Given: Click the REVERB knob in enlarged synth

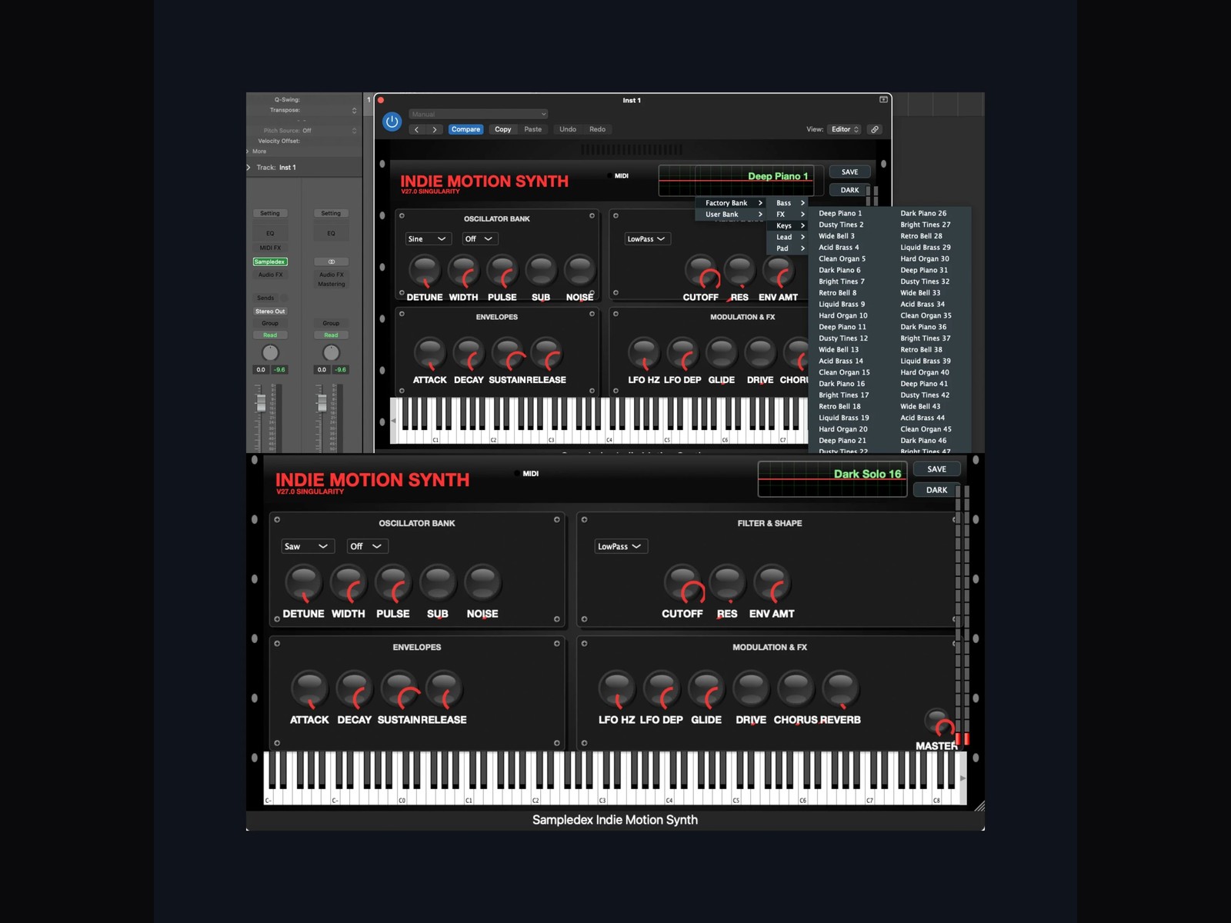Looking at the screenshot, I should coord(840,689).
